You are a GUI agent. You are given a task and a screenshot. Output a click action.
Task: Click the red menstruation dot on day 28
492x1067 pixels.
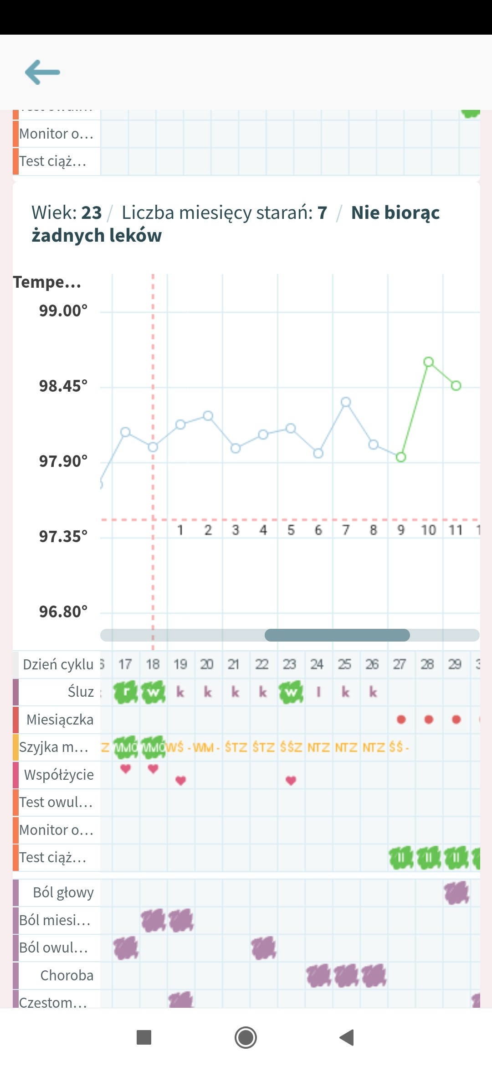429,720
